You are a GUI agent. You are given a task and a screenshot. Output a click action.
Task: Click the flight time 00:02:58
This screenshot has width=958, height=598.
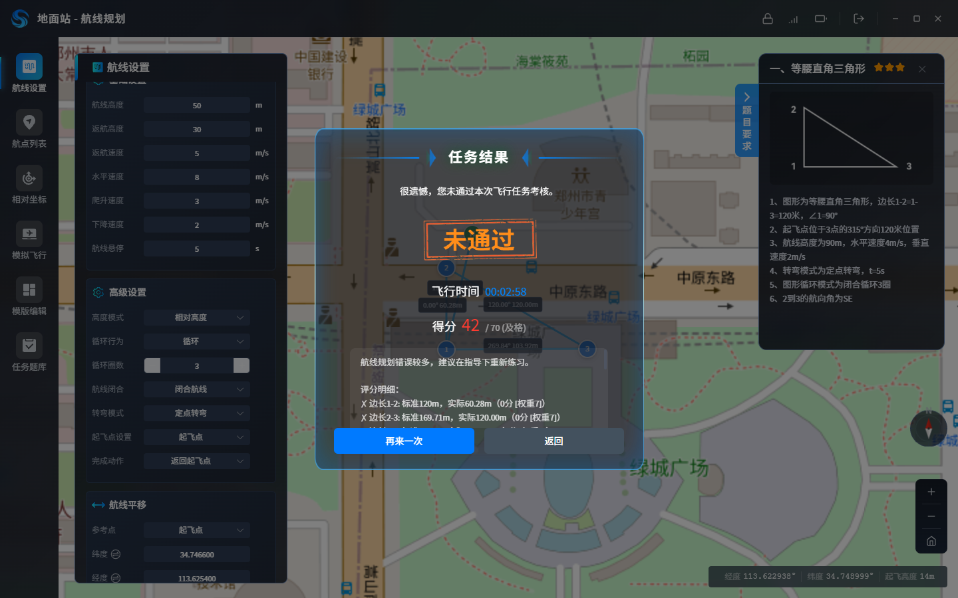pyautogui.click(x=506, y=292)
